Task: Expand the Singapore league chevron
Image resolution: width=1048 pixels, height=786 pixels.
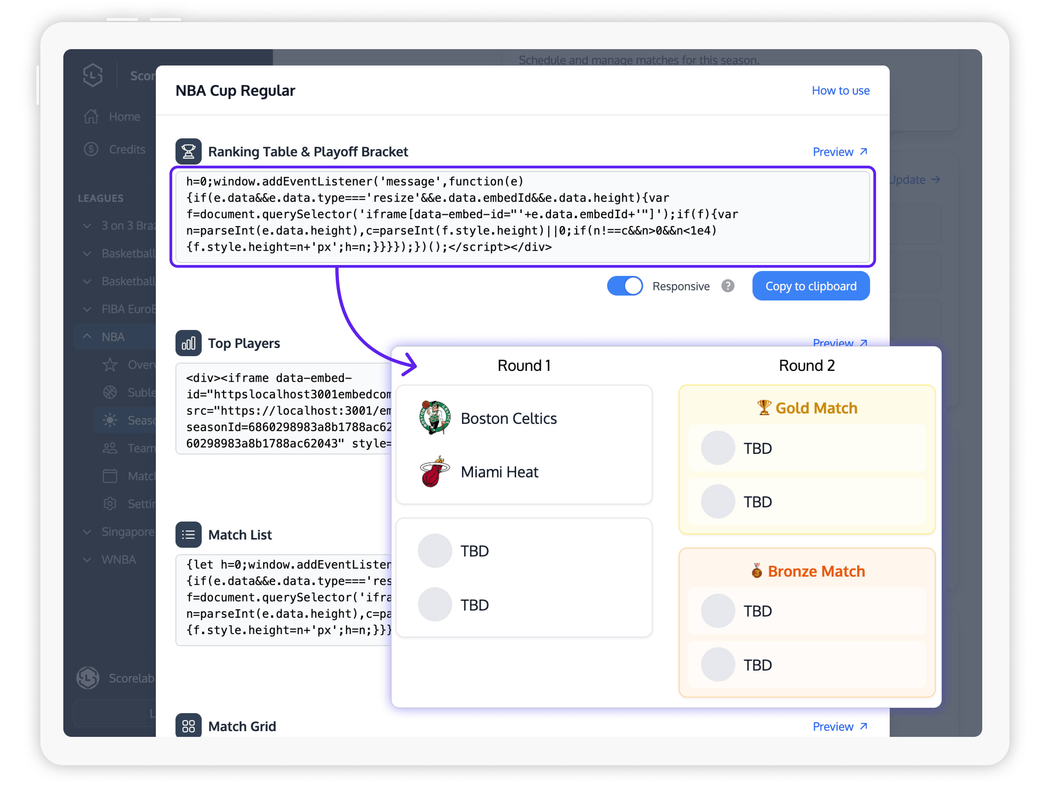Action: tap(87, 532)
